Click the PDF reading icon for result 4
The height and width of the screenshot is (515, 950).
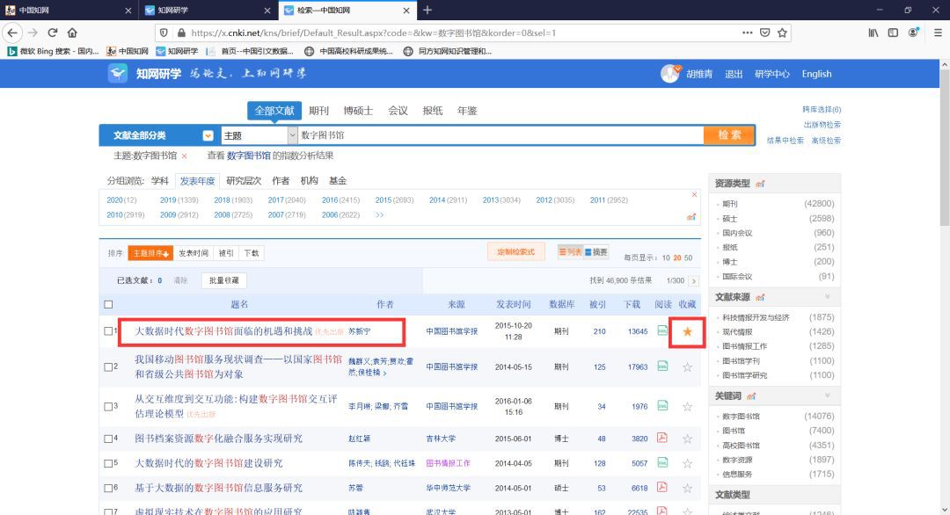tap(662, 438)
